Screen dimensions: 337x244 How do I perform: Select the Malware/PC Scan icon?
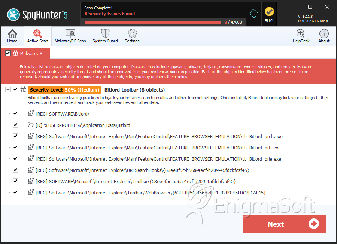[x=70, y=36]
